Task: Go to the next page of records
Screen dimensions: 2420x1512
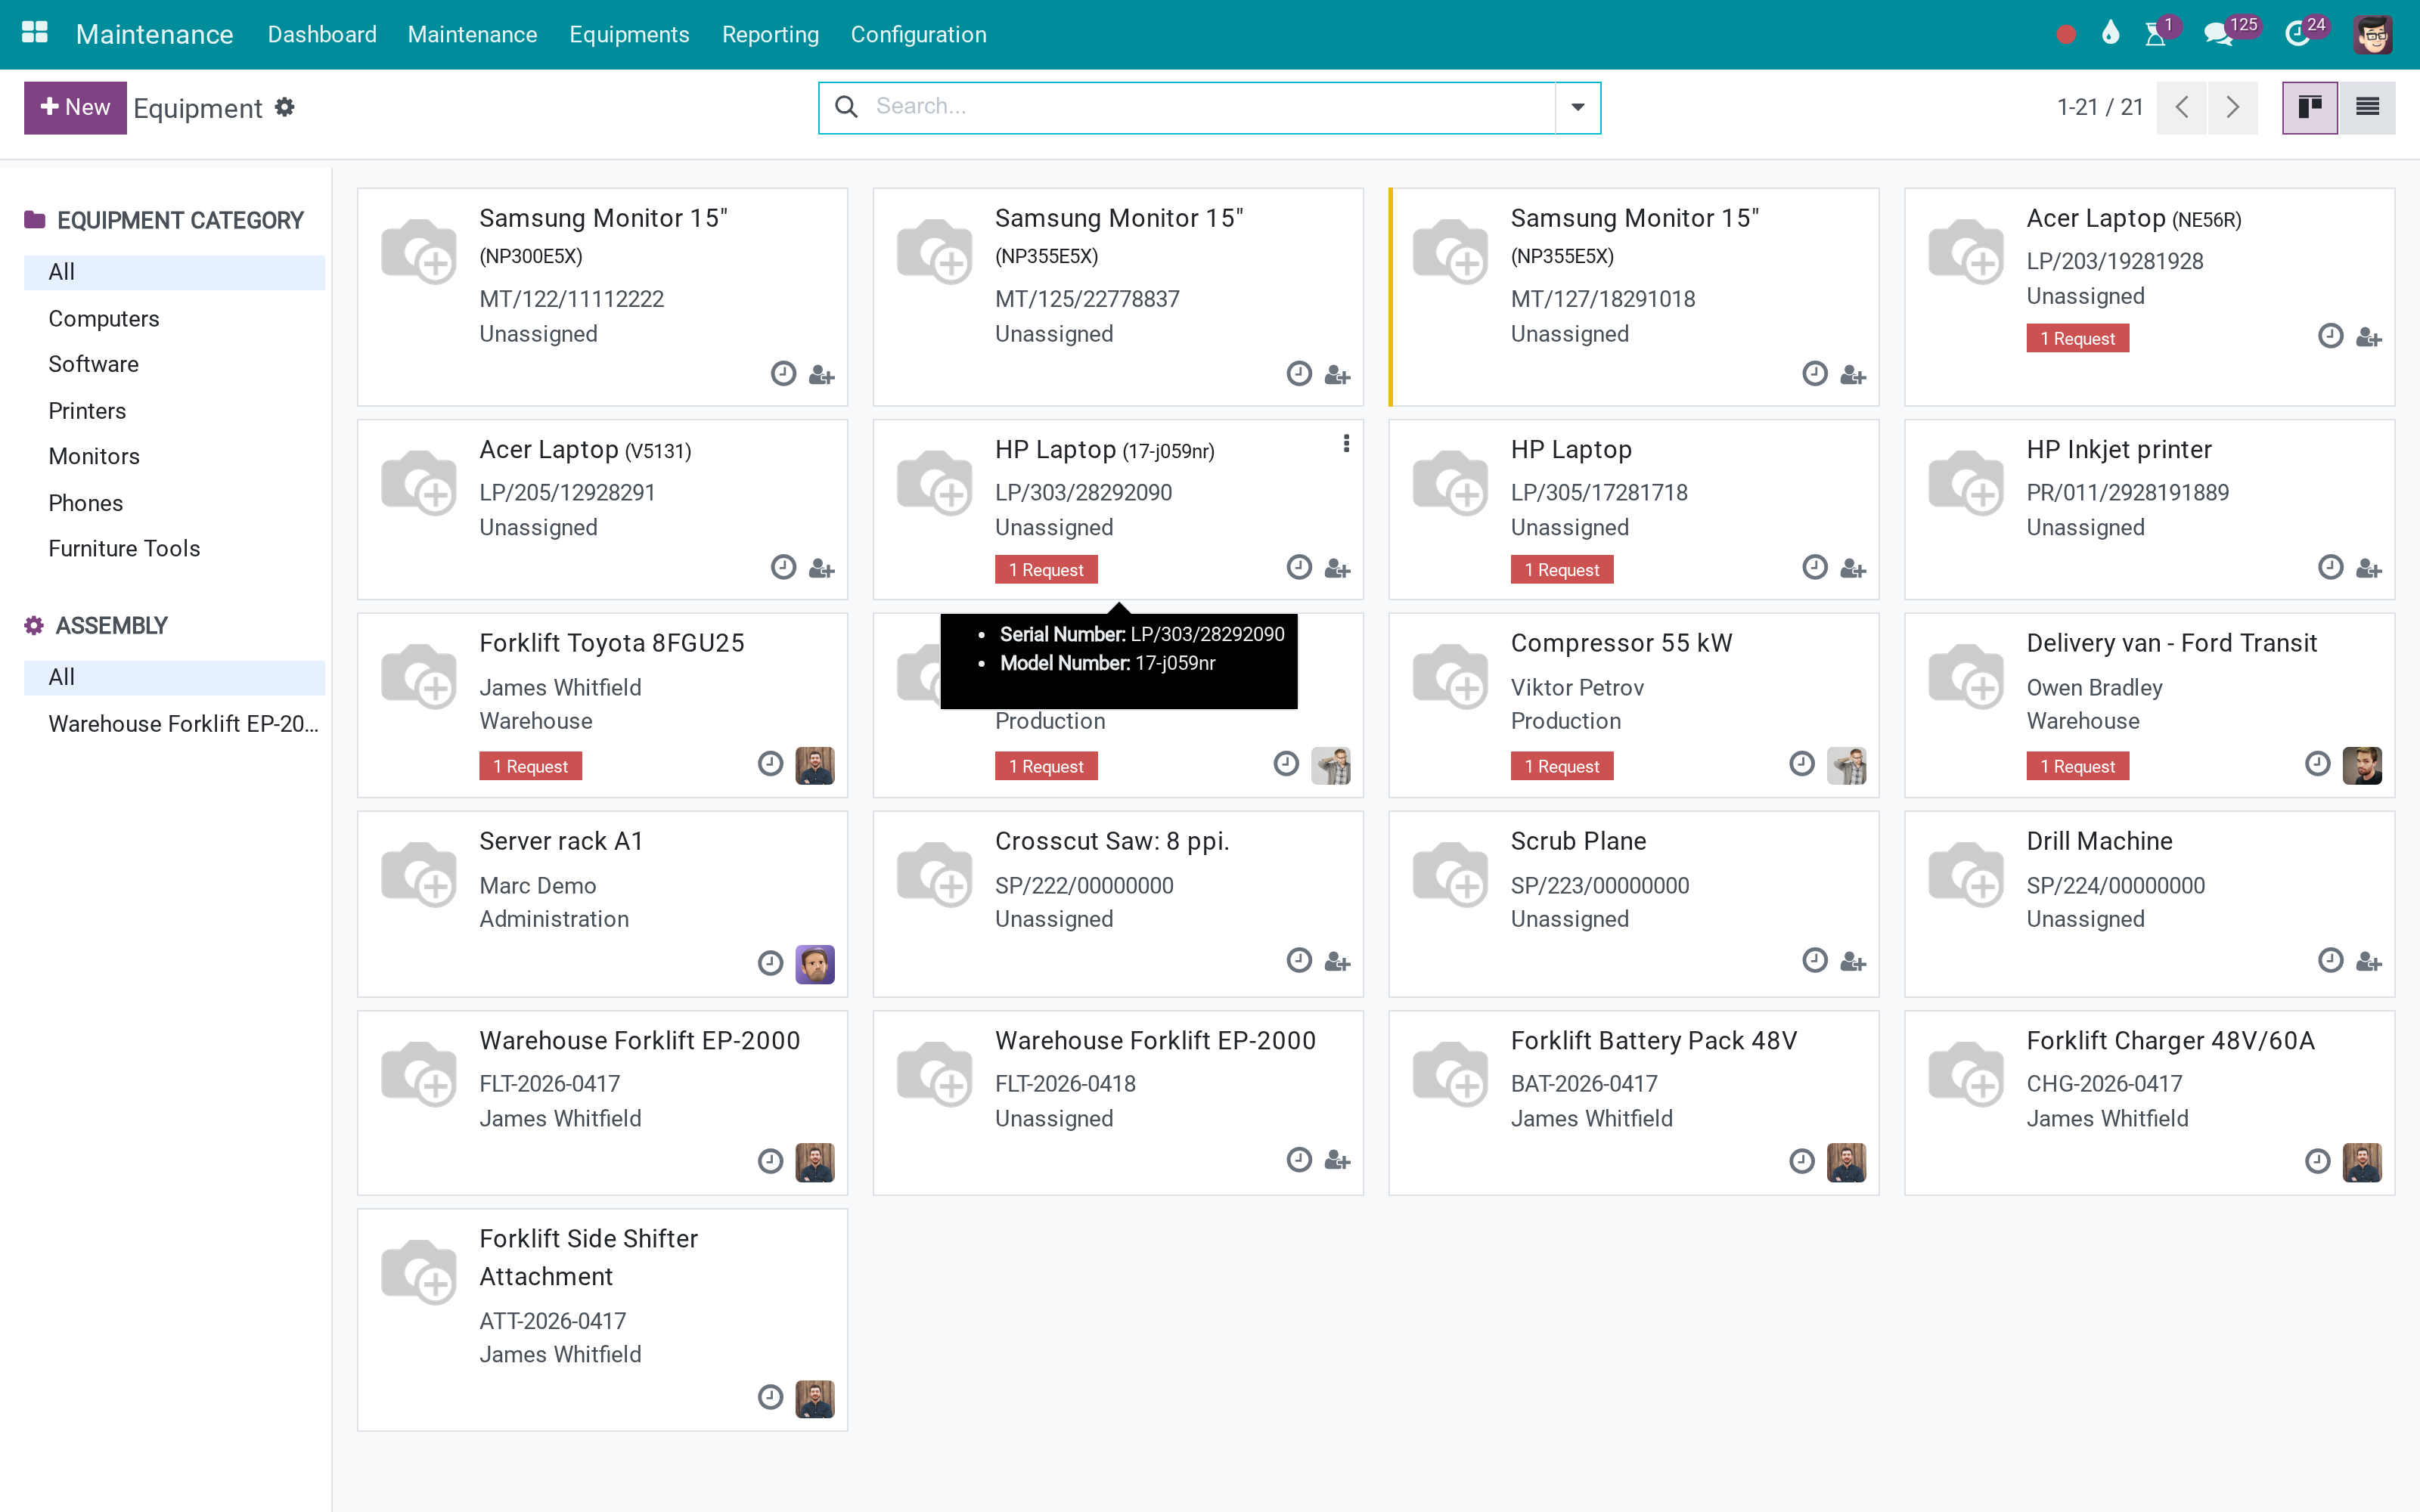Action: 2232,107
